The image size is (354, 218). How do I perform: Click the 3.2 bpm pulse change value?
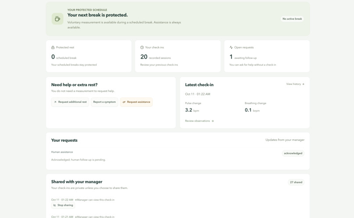tap(192, 110)
